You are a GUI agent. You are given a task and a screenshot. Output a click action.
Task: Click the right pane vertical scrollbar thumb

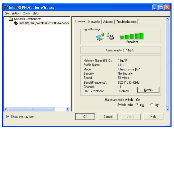[168, 64]
